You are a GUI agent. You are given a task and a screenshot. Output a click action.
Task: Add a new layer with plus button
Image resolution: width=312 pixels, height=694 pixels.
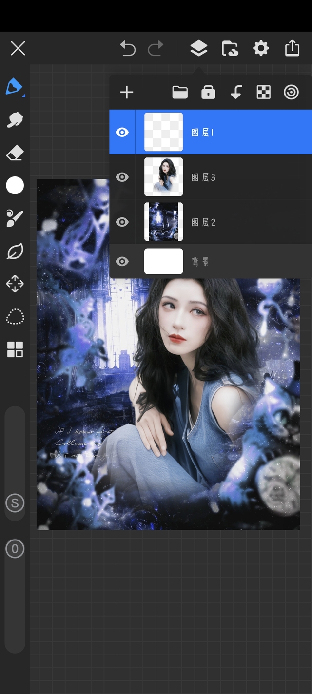[x=127, y=92]
